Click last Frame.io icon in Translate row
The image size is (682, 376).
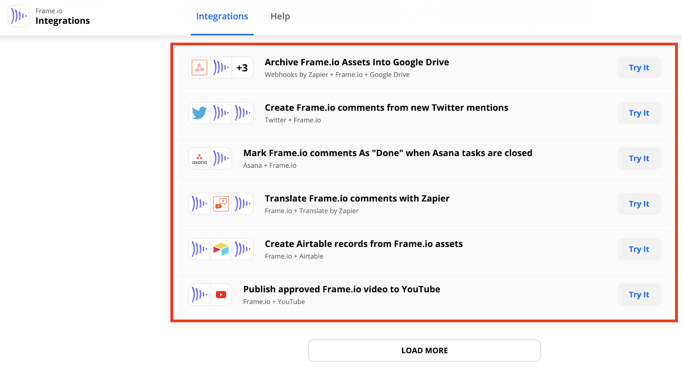pos(243,204)
